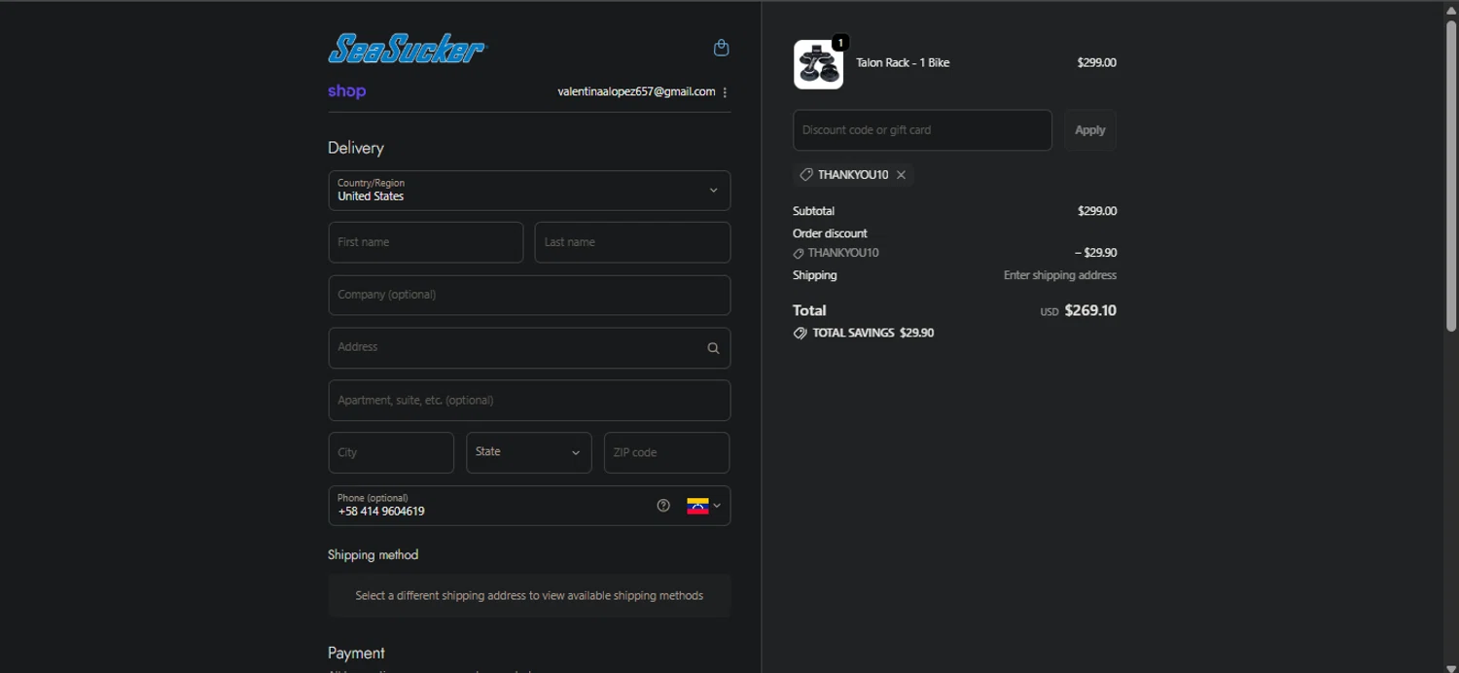Click the tag icon beside Total Savings
The width and height of the screenshot is (1459, 673).
(800, 333)
